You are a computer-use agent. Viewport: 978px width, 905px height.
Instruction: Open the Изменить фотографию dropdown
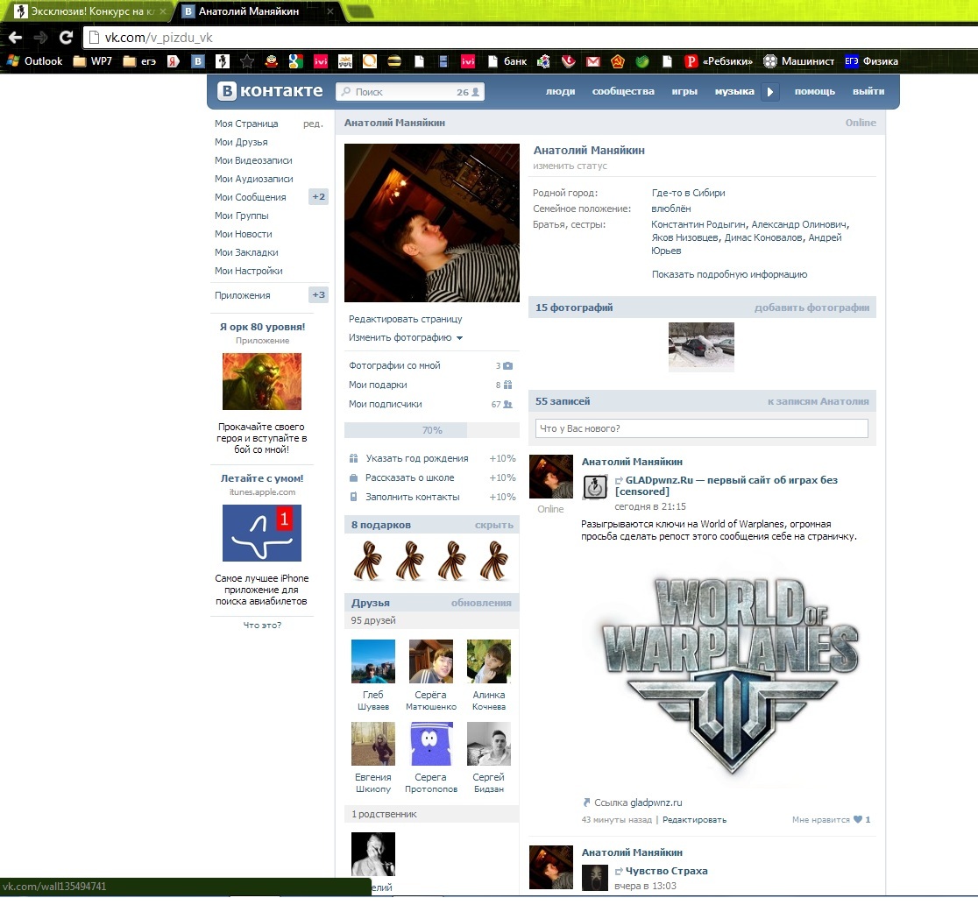tap(405, 337)
